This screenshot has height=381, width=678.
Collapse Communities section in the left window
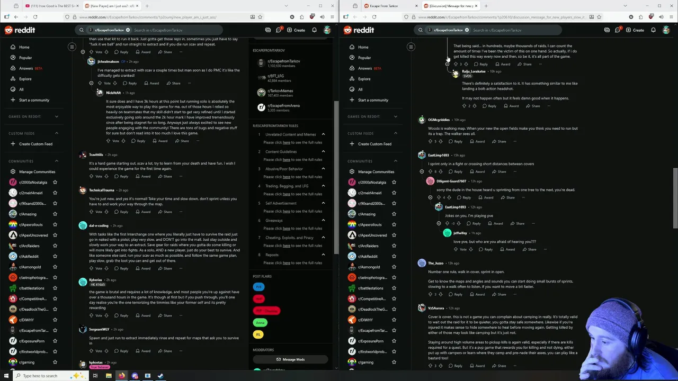(56, 161)
